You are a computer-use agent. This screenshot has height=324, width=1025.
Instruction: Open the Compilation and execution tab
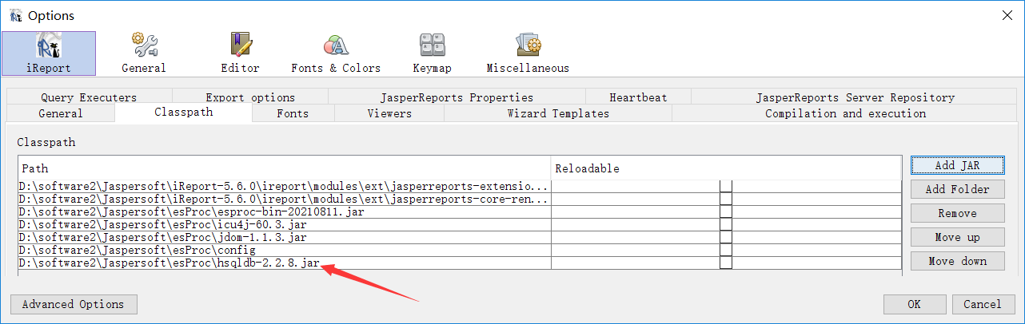tap(845, 113)
